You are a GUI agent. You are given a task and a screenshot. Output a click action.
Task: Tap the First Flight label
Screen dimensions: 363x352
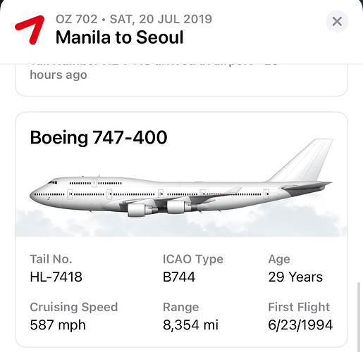click(299, 307)
